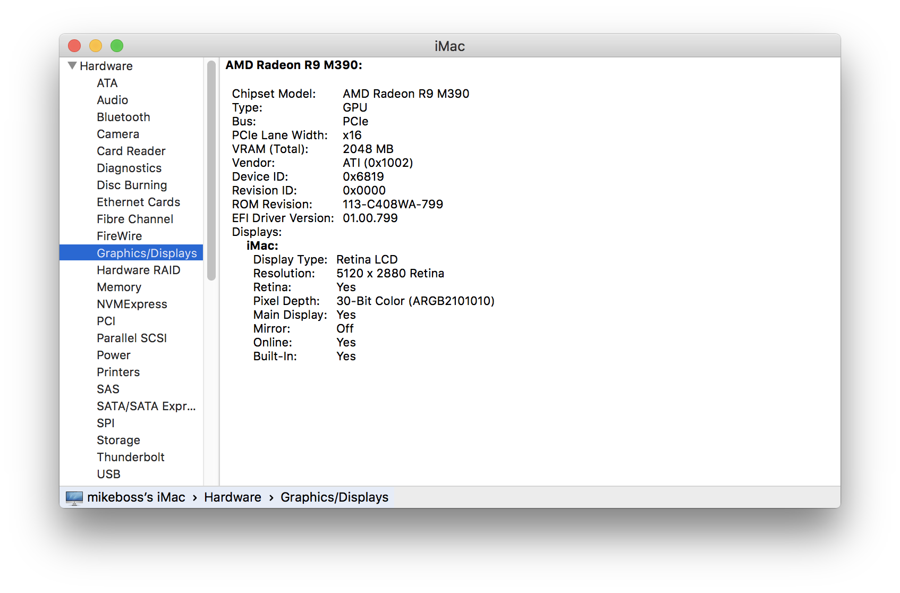Click the EFI Driver Version 01.00.799 value
900x593 pixels.
tap(370, 218)
